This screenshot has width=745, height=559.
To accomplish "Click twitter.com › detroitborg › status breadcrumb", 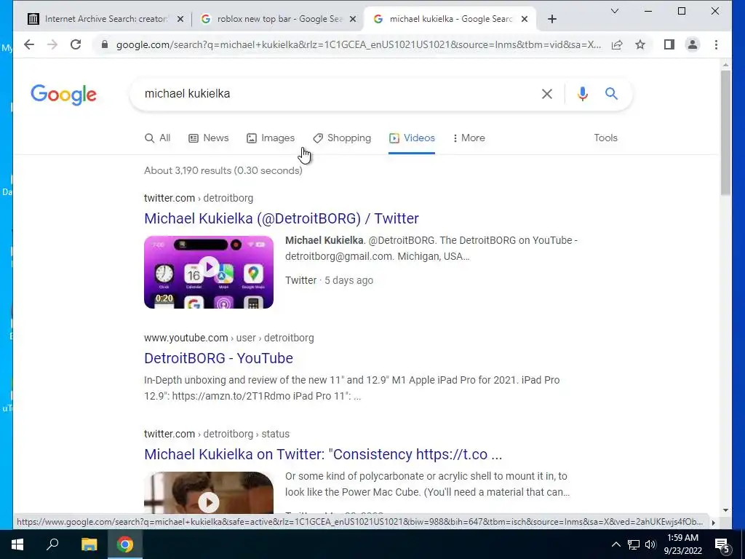I will tap(217, 434).
